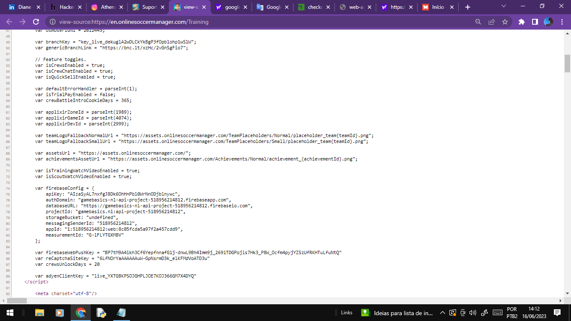The height and width of the screenshot is (321, 571).
Task: Open the zoom magnifier in address bar
Action: (478, 22)
